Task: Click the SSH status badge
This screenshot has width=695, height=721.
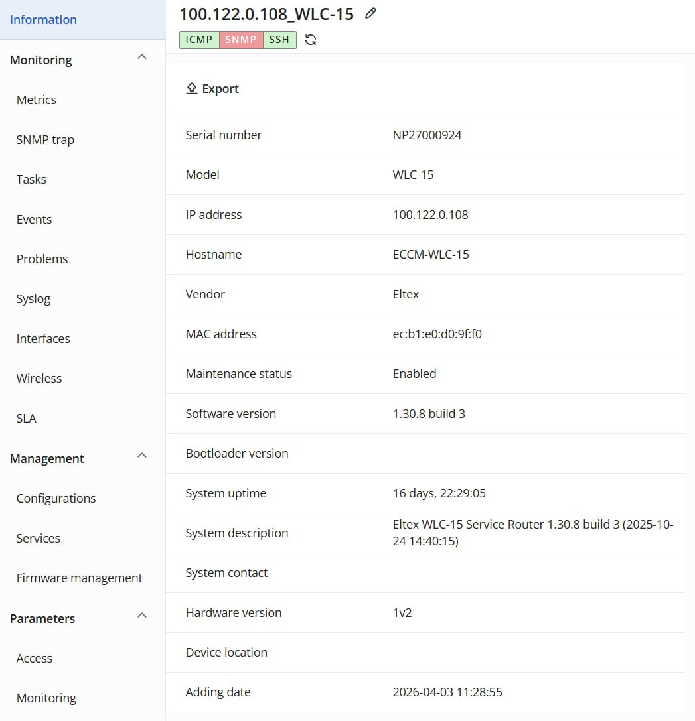Action: pyautogui.click(x=279, y=40)
